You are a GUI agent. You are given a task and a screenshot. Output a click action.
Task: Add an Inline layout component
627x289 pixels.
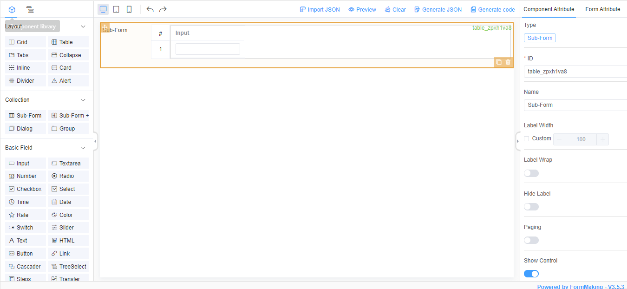(26, 68)
